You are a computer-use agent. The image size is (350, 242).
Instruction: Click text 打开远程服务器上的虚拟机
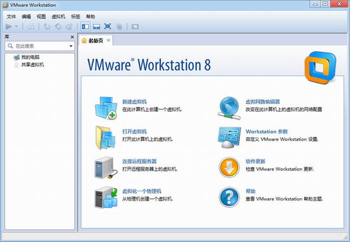coord(150,169)
